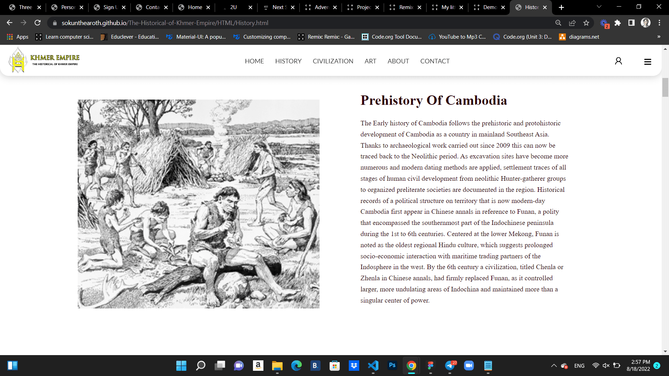This screenshot has width=669, height=376.
Task: Click the browser forward arrow
Action: tap(23, 23)
